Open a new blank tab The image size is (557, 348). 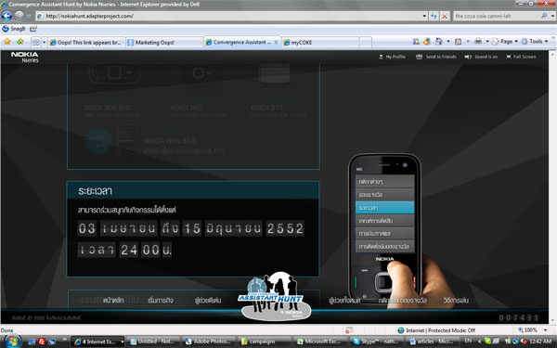pos(365,43)
